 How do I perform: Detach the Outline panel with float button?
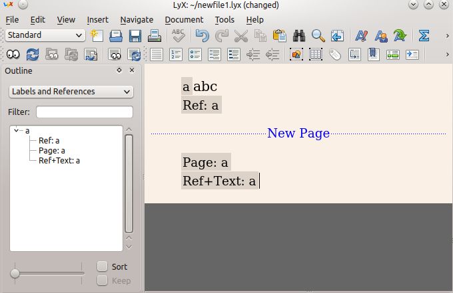coord(119,70)
